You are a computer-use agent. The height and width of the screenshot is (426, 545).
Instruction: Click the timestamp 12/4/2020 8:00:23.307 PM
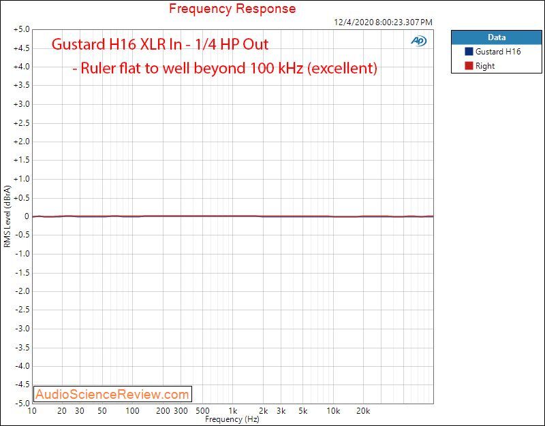tap(383, 22)
